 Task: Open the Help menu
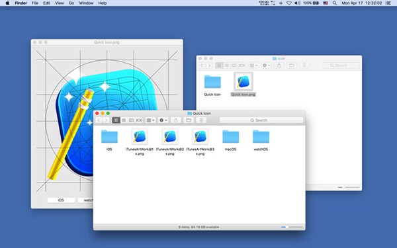(103, 3)
